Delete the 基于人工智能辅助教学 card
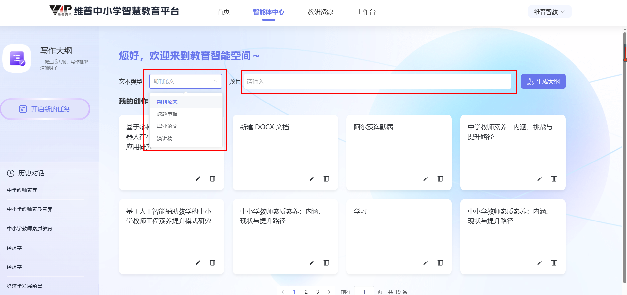Screen dimensions: 627x295 [x=213, y=263]
